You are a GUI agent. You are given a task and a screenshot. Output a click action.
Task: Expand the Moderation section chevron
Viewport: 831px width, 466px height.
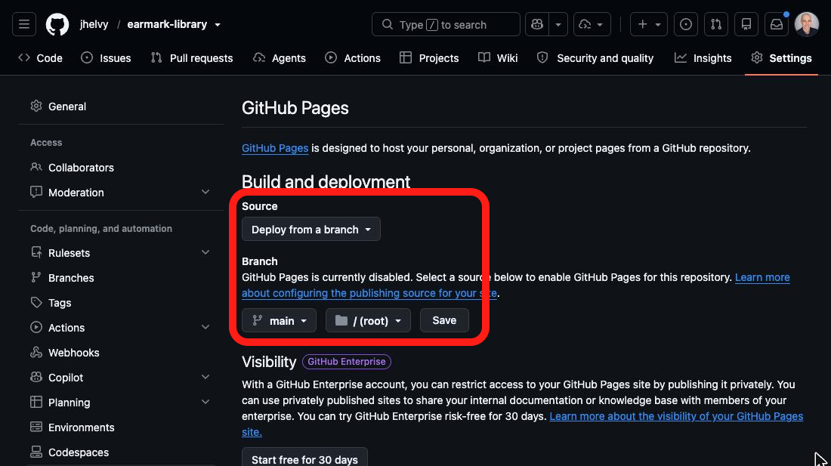pyautogui.click(x=205, y=193)
